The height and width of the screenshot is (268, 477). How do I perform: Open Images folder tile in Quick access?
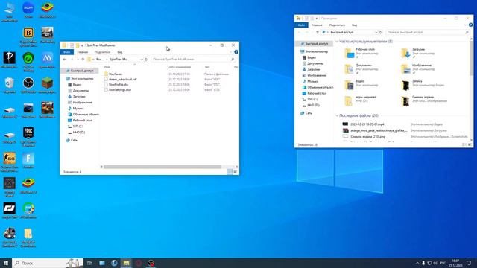click(418, 68)
